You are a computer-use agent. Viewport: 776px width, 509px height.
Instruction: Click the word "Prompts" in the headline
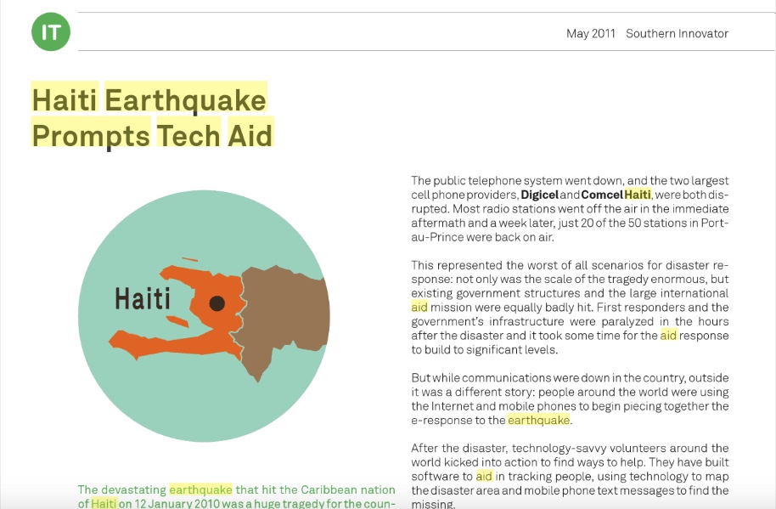point(91,135)
